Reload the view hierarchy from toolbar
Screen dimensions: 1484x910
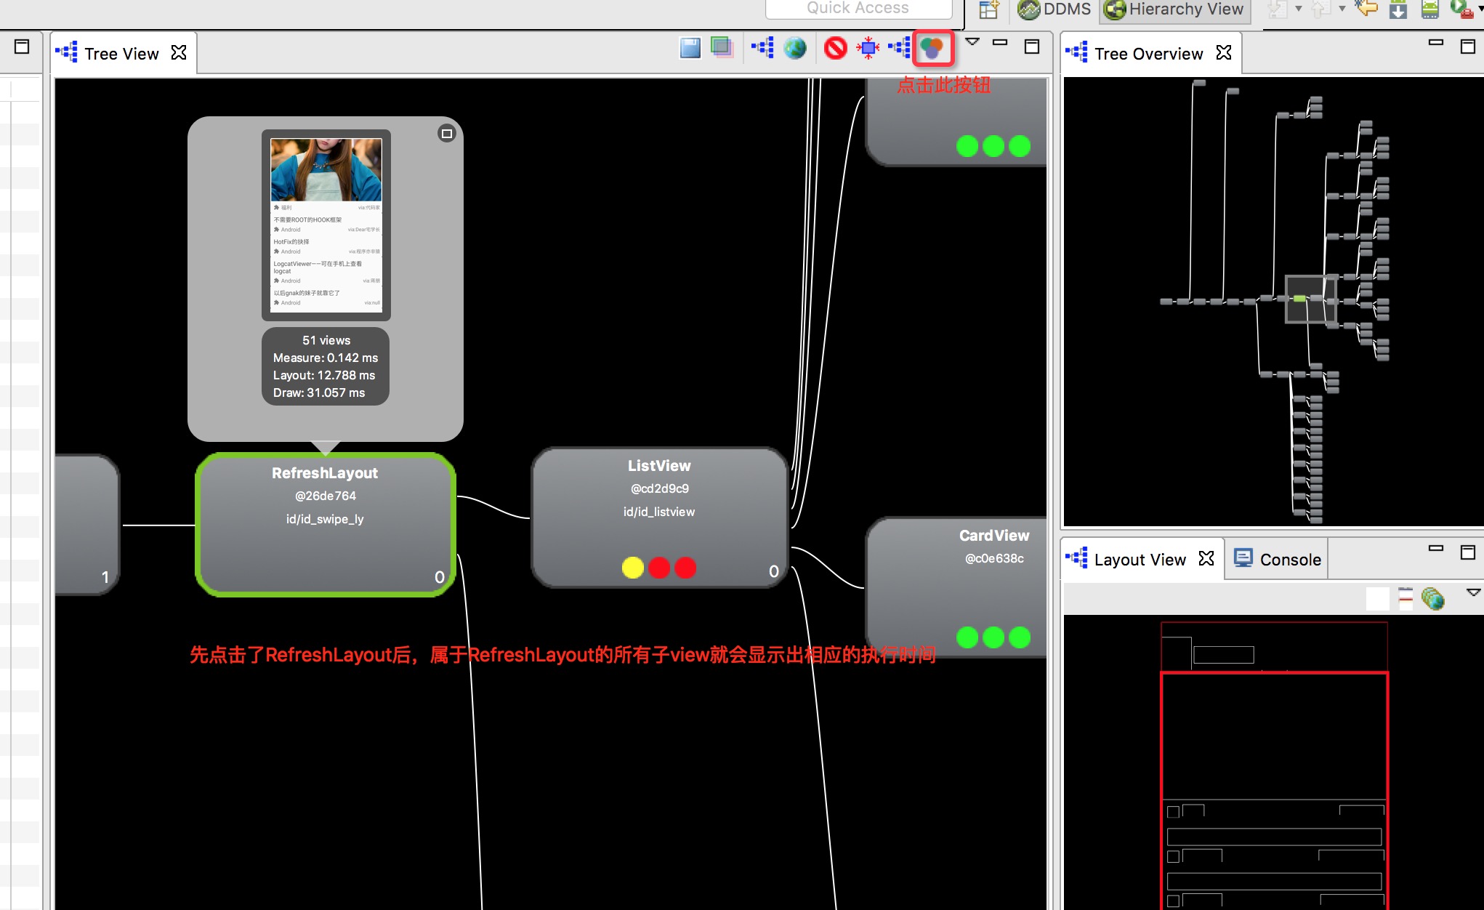pyautogui.click(x=763, y=48)
